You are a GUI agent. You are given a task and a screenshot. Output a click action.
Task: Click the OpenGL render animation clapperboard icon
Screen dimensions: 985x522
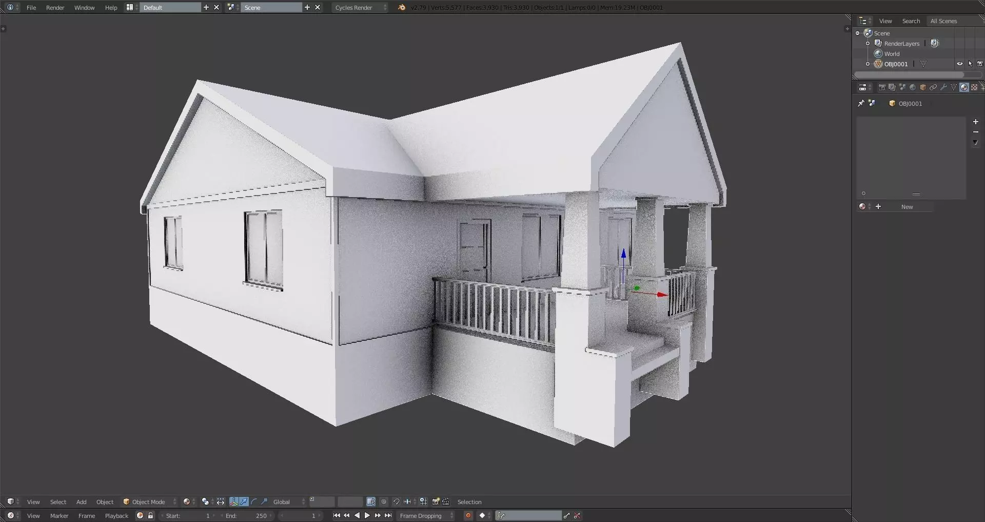tap(446, 501)
